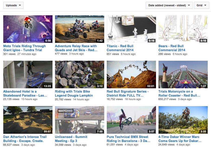Click the '23,135 views' text
Screen dimensions: 211x147
[11, 99]
